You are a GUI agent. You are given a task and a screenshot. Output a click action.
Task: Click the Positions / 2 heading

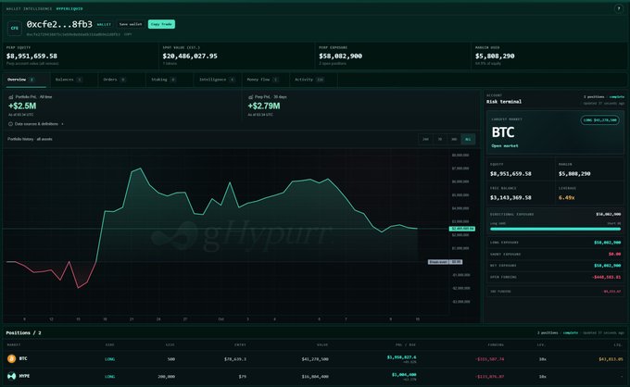(23, 332)
